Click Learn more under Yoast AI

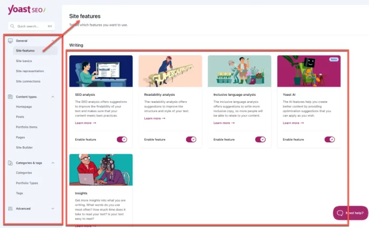point(293,123)
